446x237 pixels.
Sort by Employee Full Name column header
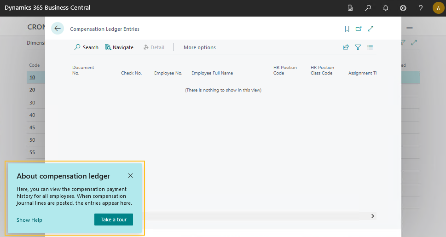212,73
